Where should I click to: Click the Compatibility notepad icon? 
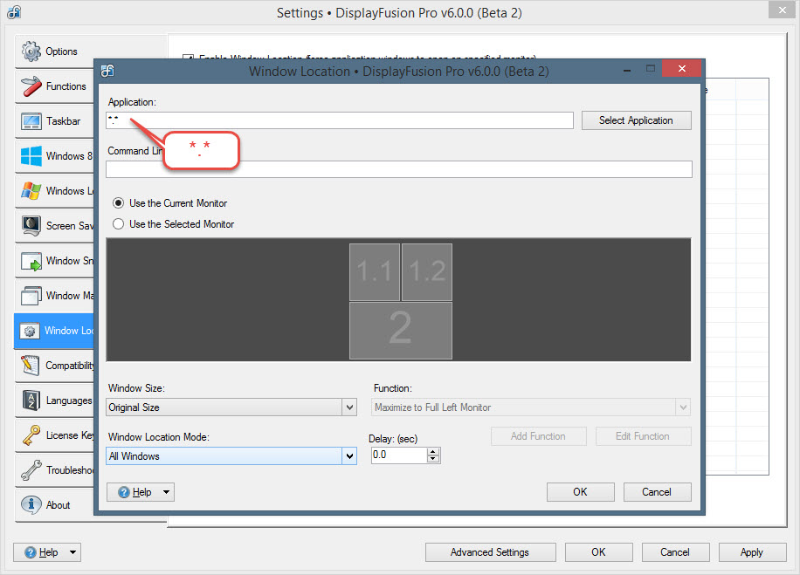(31, 366)
